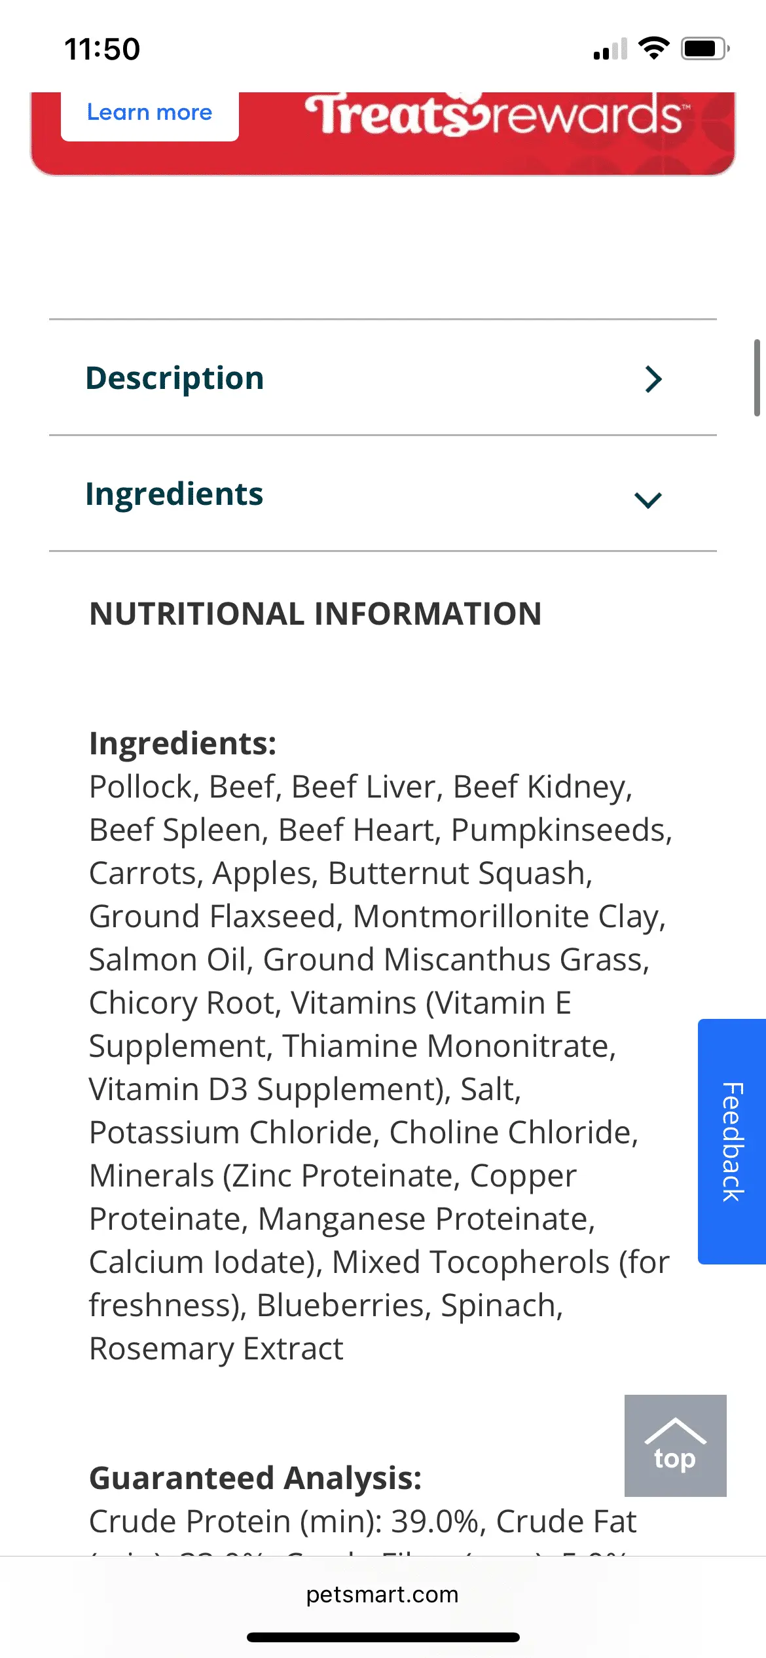766x1658 pixels.
Task: Tap the cellular signal bars icon
Action: tap(610, 49)
